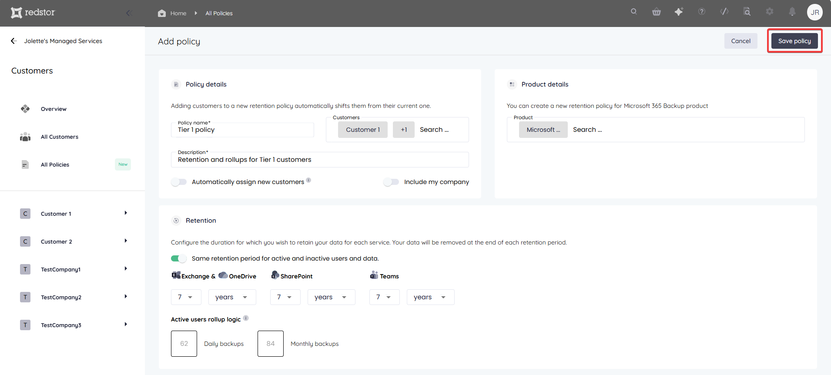The image size is (831, 375).
Task: Open SharePoint years unit dropdown
Action: coord(332,297)
